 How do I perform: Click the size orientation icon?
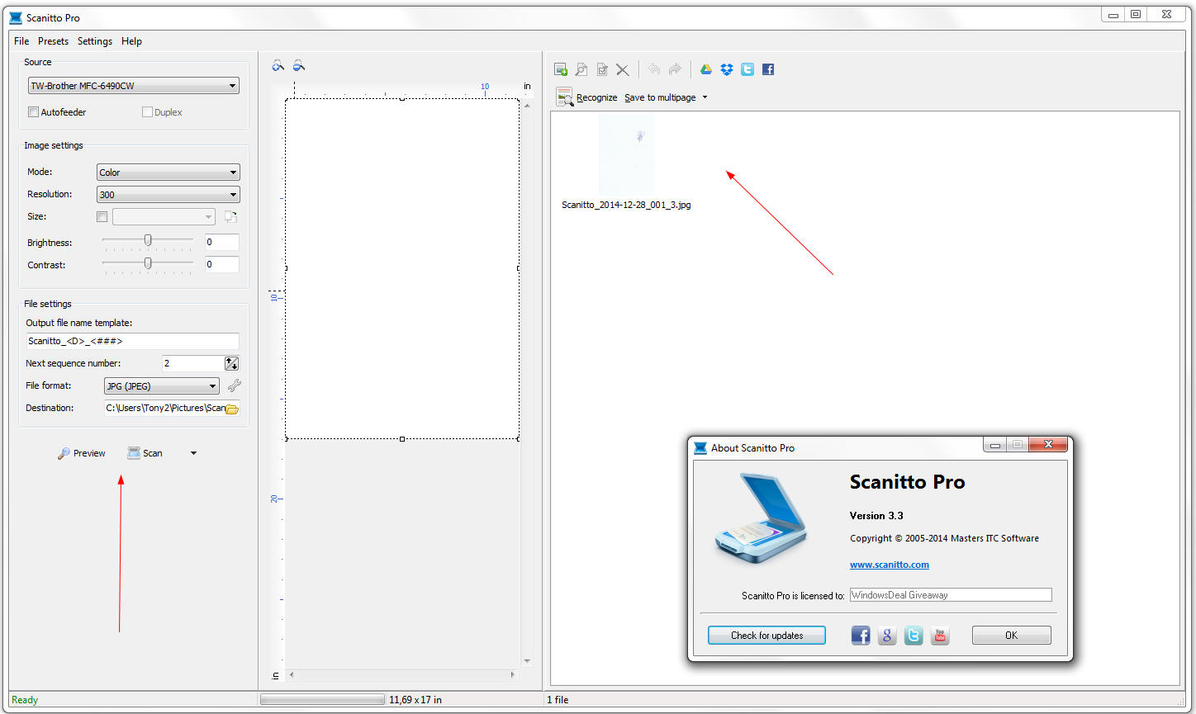click(x=230, y=216)
